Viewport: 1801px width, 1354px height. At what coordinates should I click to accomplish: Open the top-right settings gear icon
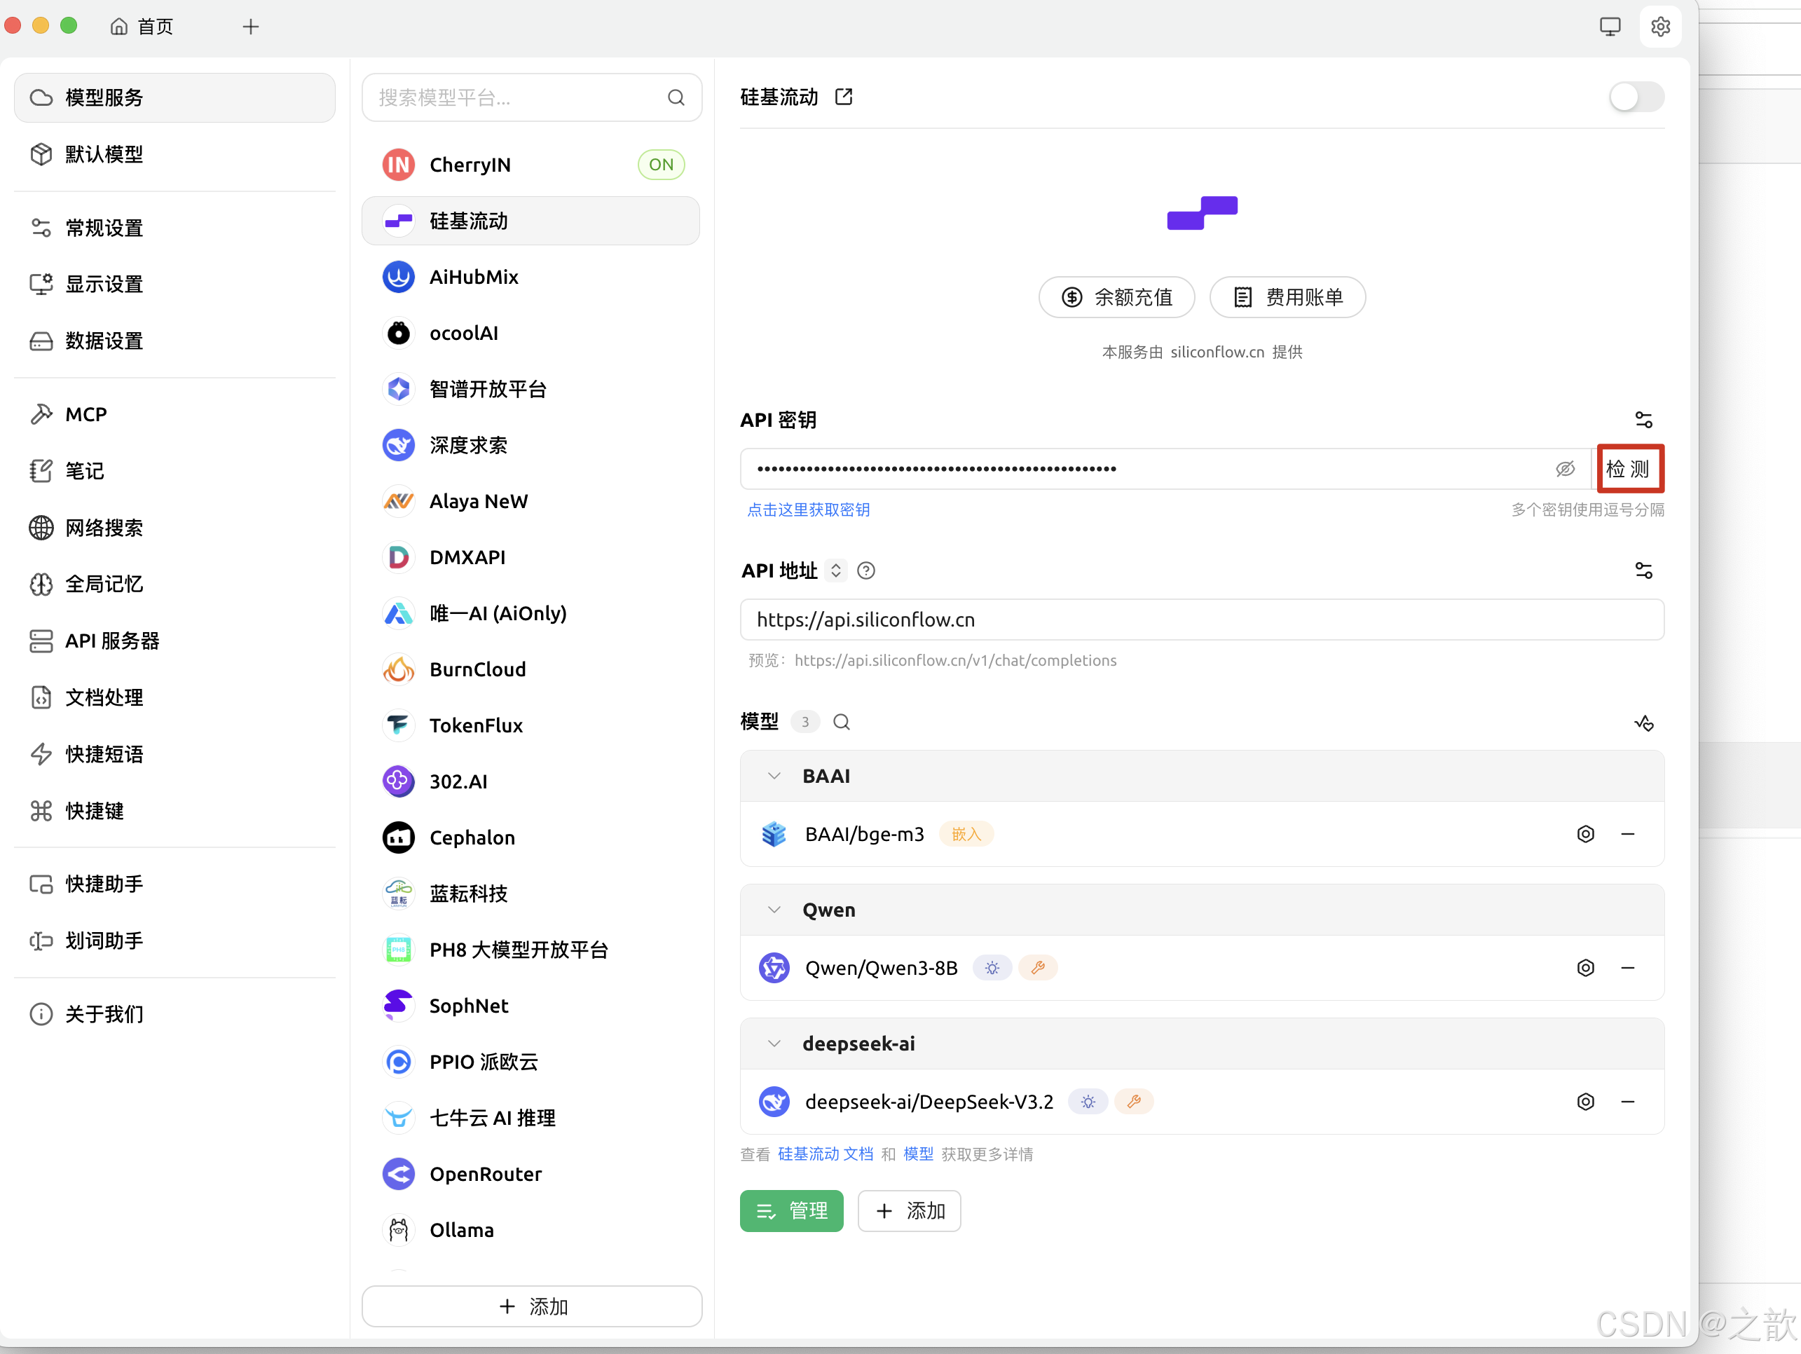[x=1660, y=27]
